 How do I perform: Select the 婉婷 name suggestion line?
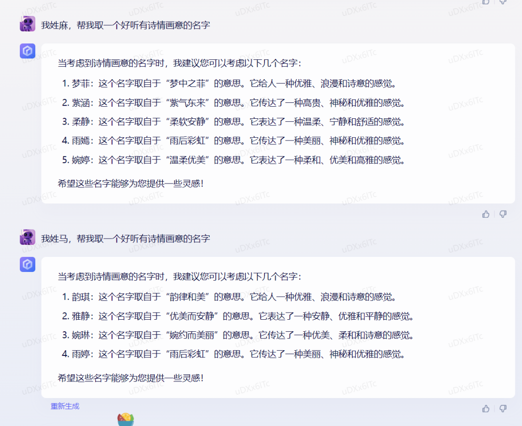[x=234, y=160]
